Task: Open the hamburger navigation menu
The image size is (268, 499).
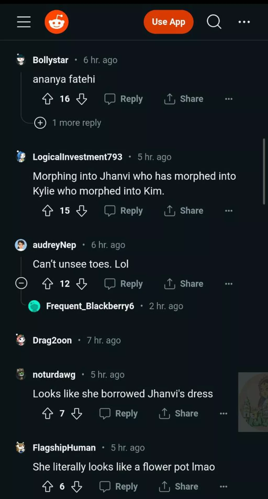Action: [24, 22]
